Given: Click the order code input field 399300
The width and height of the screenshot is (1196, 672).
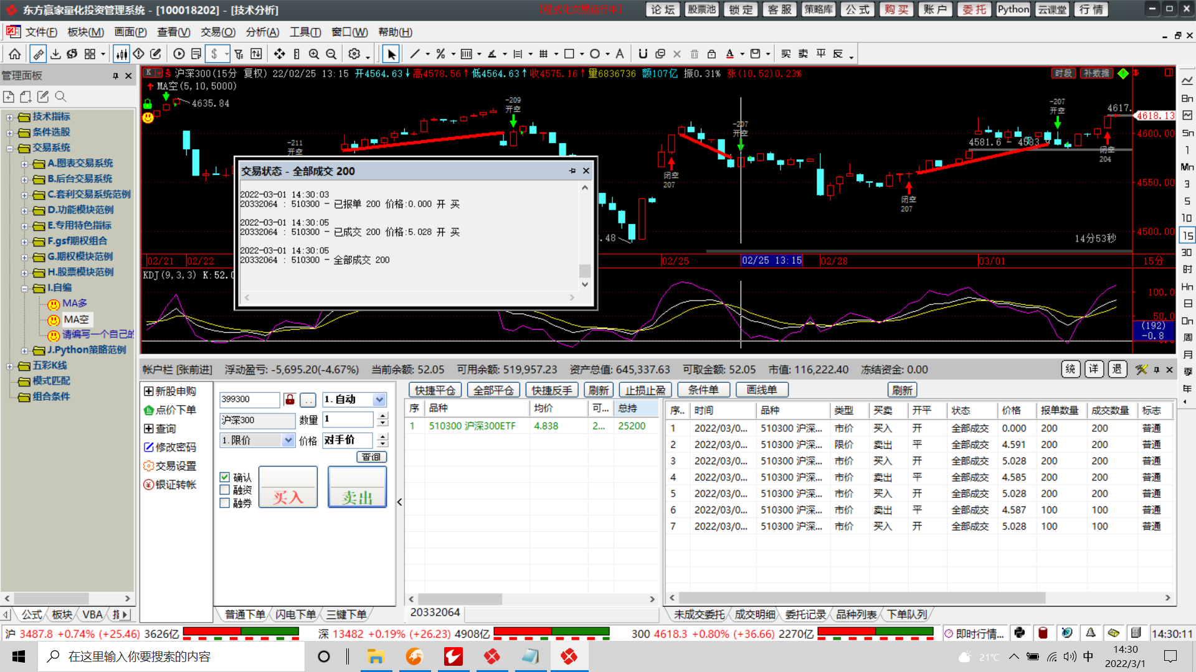Looking at the screenshot, I should pyautogui.click(x=249, y=399).
